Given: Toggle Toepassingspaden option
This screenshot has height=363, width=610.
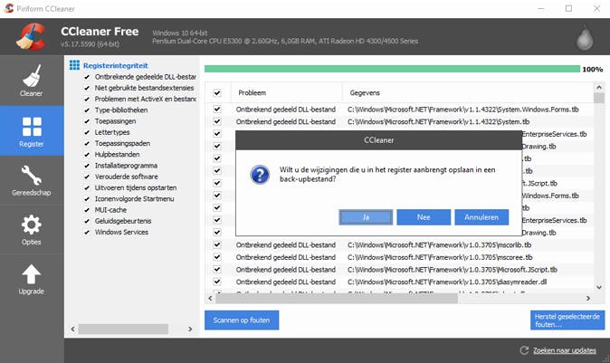Looking at the screenshot, I should (87, 143).
